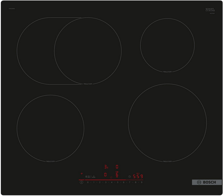Select the front-right zone showing 6
Image resolution: width=223 pixels, height=196 pixels.
point(117,174)
